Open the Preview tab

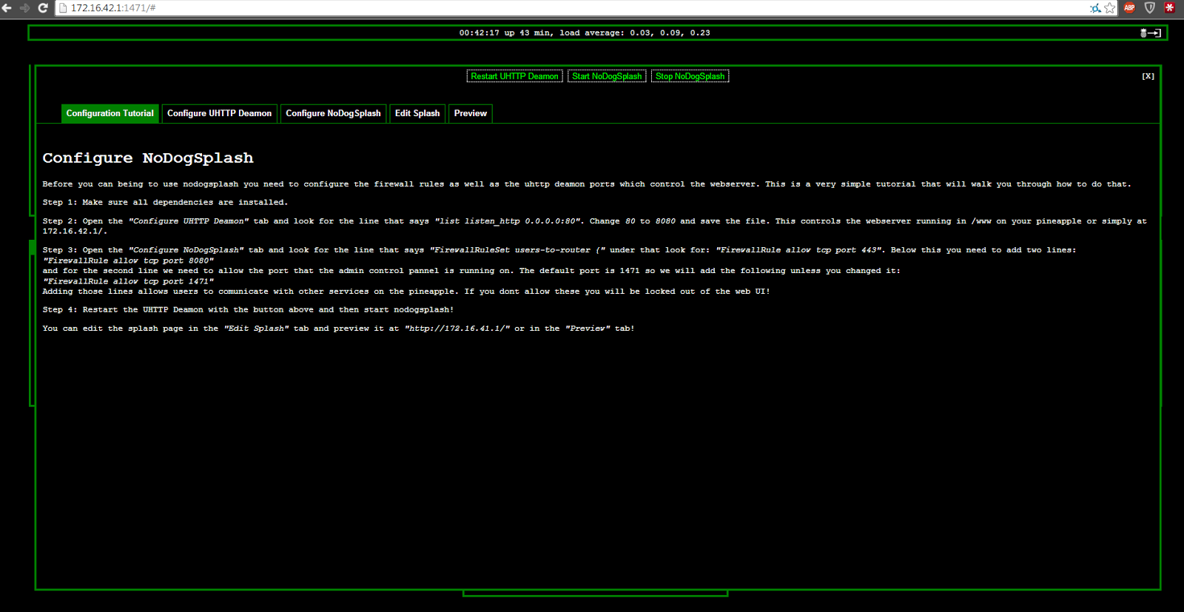470,113
